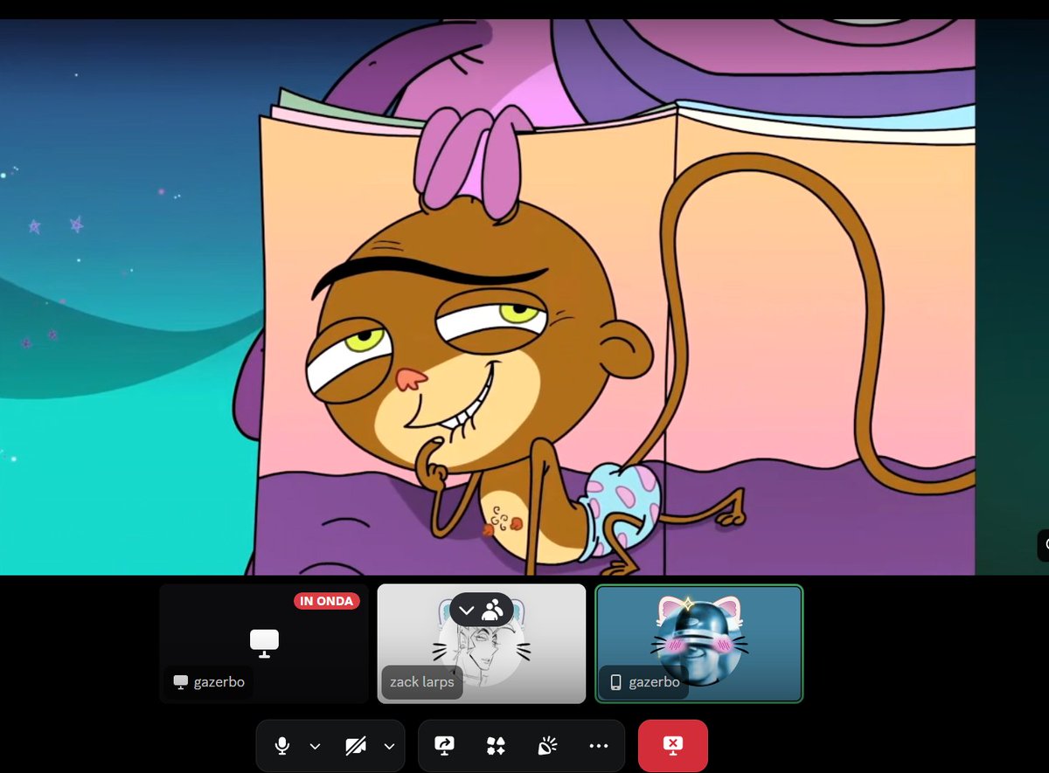Disconnect from the call with red button
Viewport: 1049px width, 773px height.
[673, 746]
